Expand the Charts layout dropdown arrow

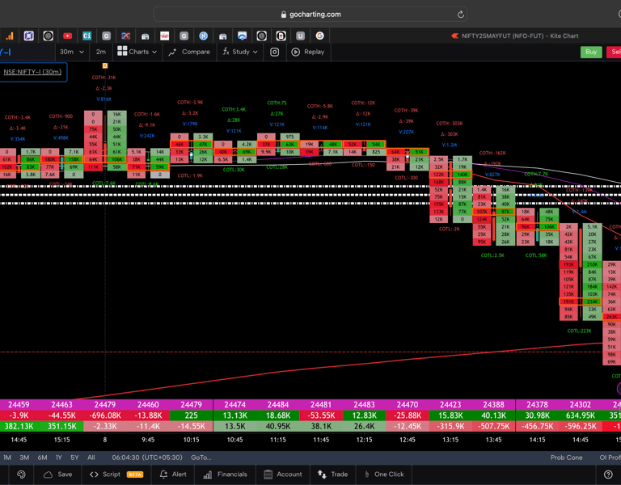154,53
